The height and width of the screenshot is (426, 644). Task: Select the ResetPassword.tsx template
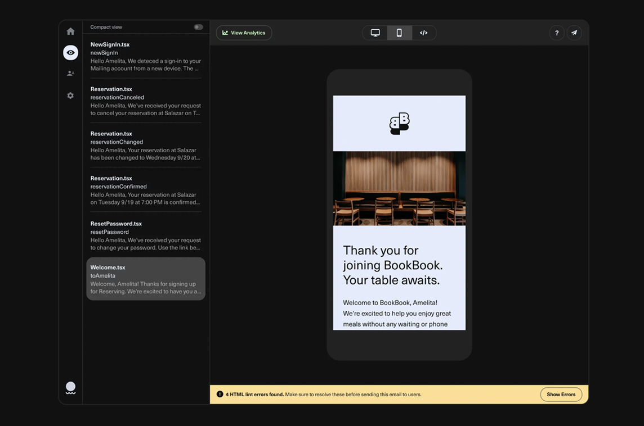click(x=146, y=235)
